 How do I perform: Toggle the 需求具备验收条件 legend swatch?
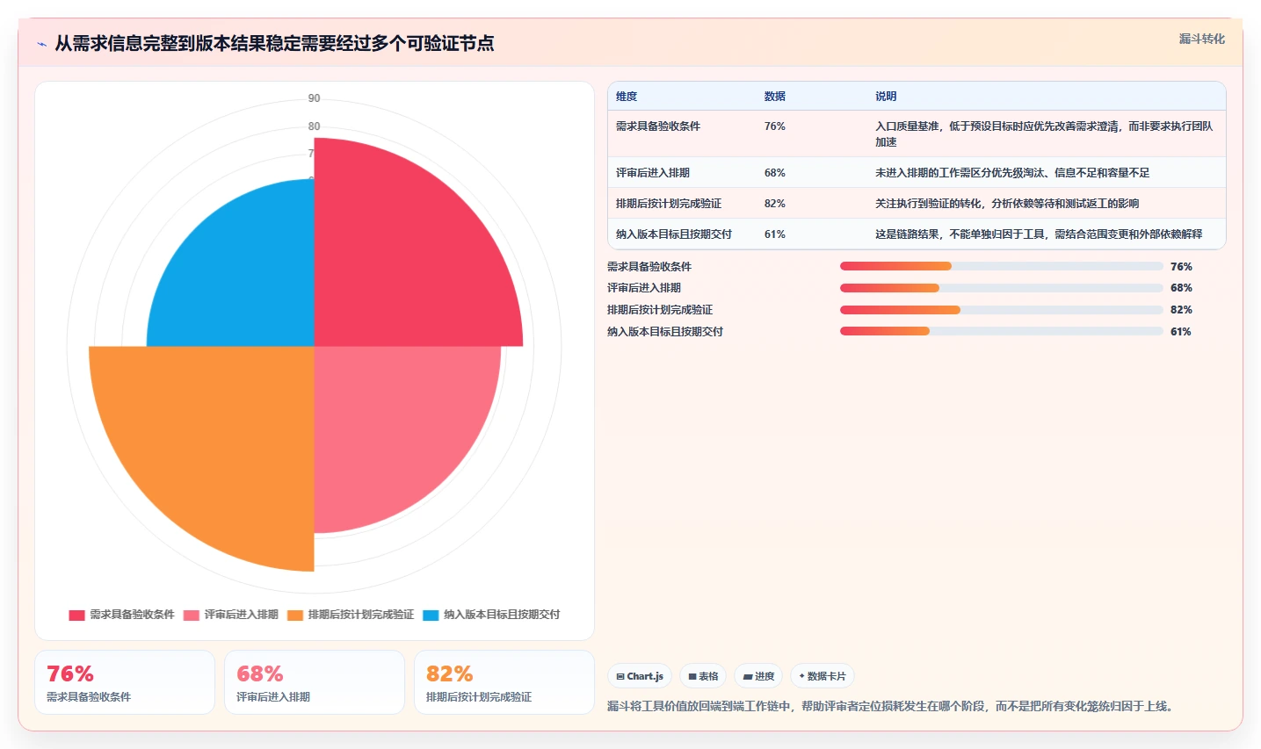click(x=76, y=615)
